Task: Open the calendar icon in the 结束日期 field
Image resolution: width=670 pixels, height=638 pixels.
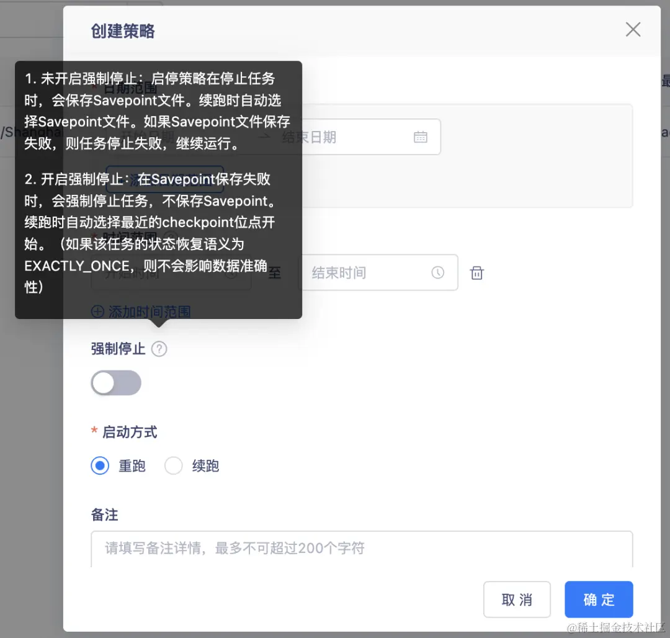Action: (421, 137)
